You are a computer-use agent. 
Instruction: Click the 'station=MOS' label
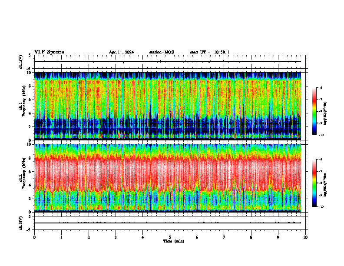162,52
